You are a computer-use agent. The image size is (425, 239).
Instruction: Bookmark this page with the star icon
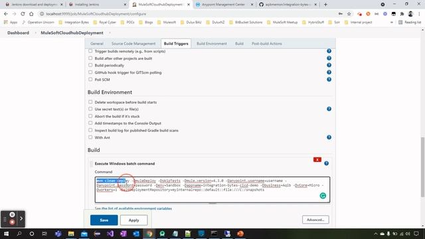[349, 14]
